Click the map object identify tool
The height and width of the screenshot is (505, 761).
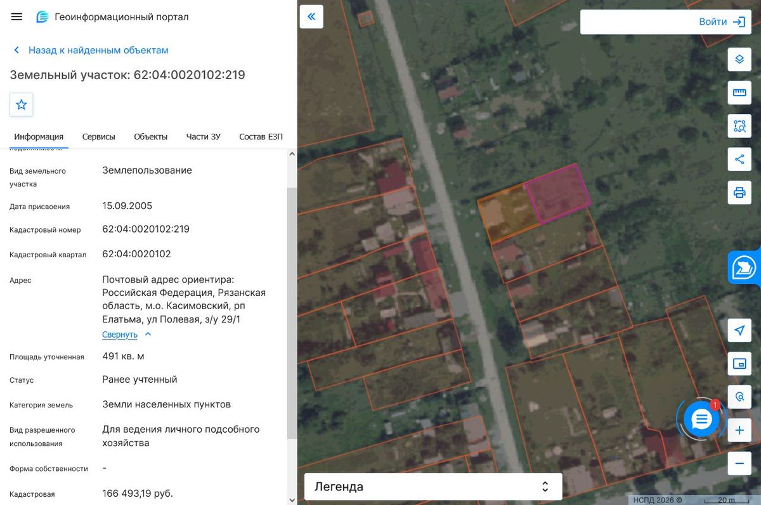(x=739, y=397)
